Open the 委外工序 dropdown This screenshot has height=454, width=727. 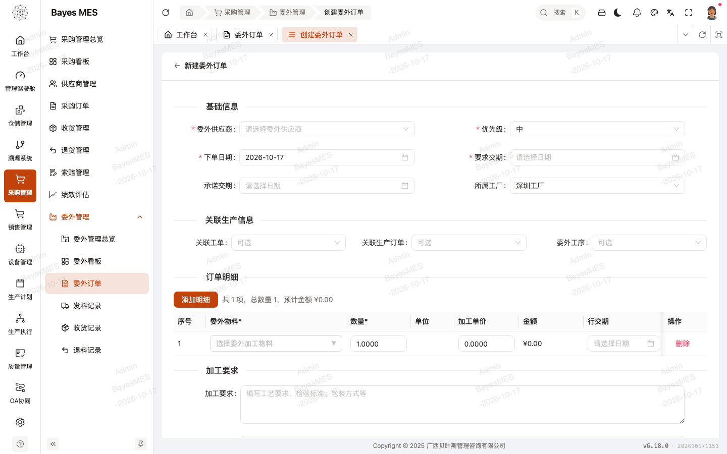649,243
